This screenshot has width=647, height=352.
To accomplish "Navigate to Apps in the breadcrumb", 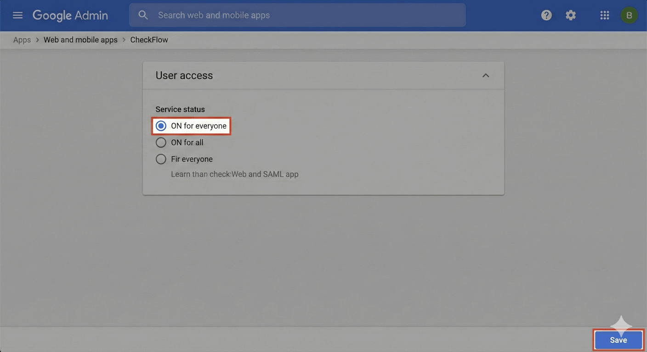I will [x=22, y=39].
